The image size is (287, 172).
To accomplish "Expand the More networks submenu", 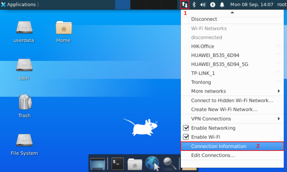I will [232, 91].
